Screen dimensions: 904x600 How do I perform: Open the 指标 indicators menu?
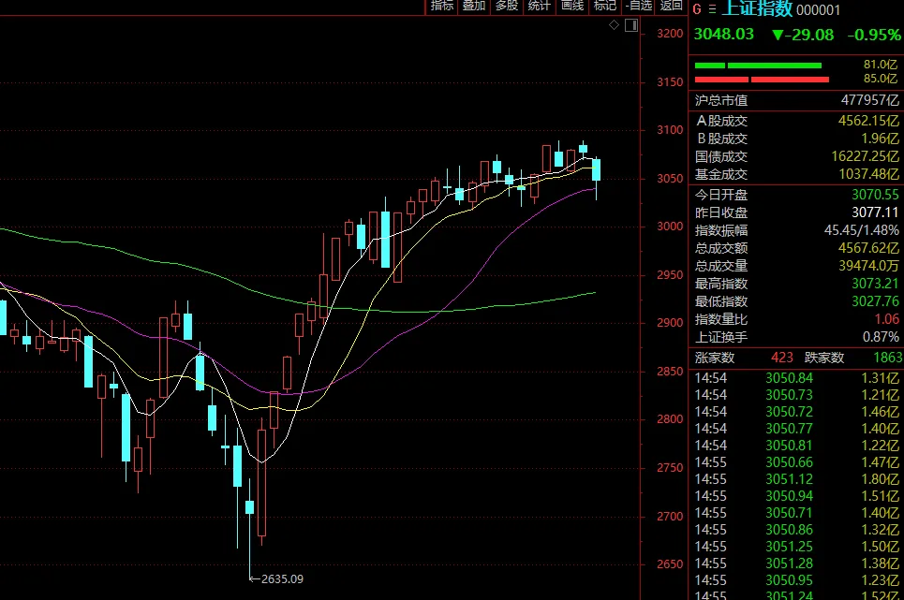click(441, 6)
